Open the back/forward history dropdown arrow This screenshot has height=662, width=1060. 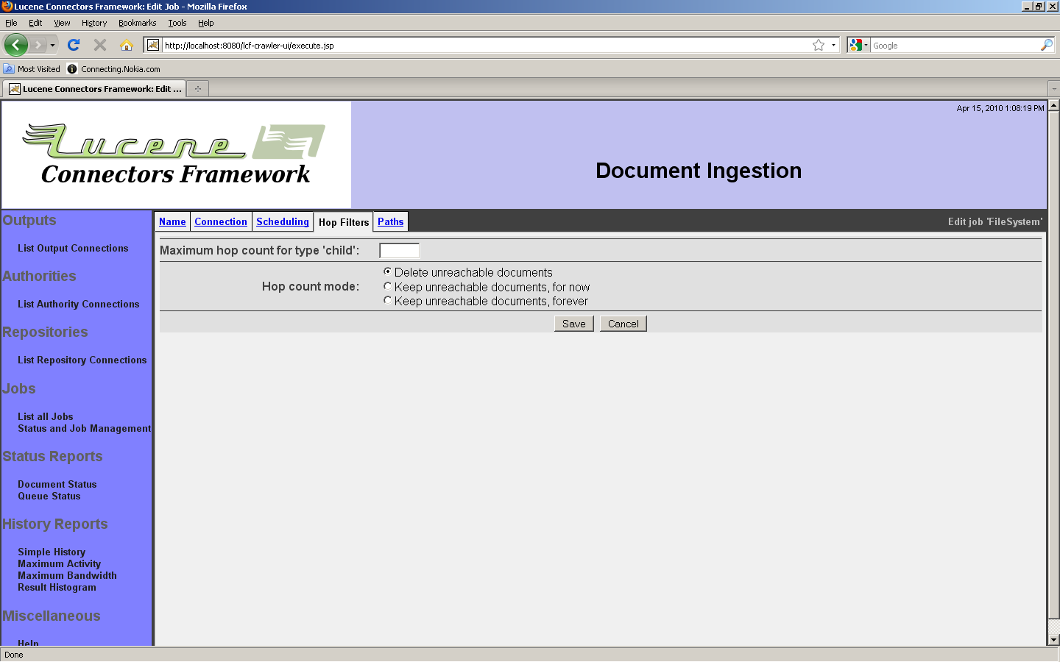tap(52, 45)
